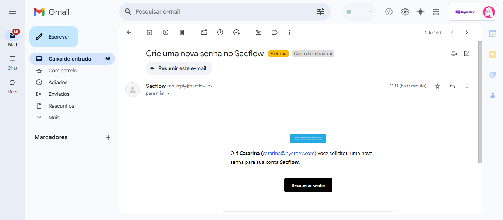
Task: Expand the Mais section in sidebar
Action: (x=54, y=118)
